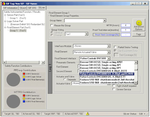The image size is (150, 117).
Task: Select the Separate actuator and valve radio
Action: point(65,79)
